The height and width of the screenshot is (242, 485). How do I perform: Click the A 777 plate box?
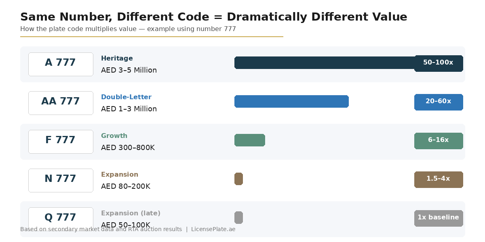pos(61,64)
